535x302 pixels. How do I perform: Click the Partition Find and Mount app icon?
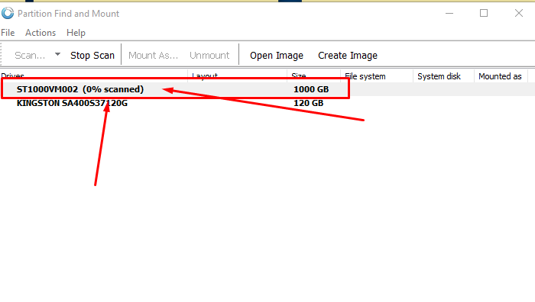coord(8,13)
